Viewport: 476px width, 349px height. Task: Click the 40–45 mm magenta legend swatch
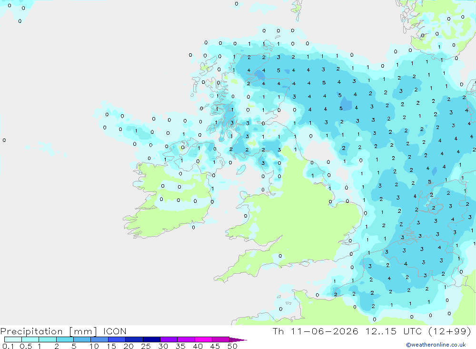point(203,339)
